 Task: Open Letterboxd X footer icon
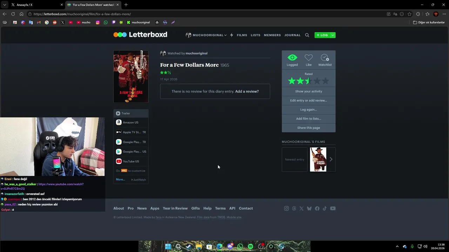click(x=301, y=208)
